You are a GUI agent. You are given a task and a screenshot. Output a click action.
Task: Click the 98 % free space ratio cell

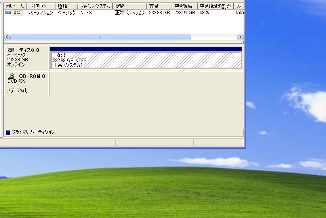pyautogui.click(x=204, y=13)
